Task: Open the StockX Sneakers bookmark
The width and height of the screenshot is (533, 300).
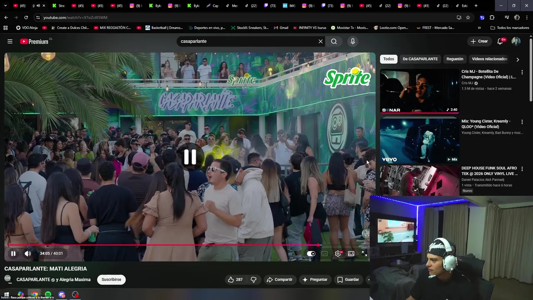Action: coord(249,28)
